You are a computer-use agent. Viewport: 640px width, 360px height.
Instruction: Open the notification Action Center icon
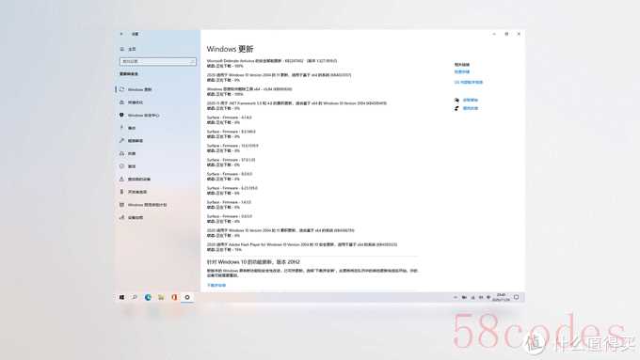click(x=517, y=298)
